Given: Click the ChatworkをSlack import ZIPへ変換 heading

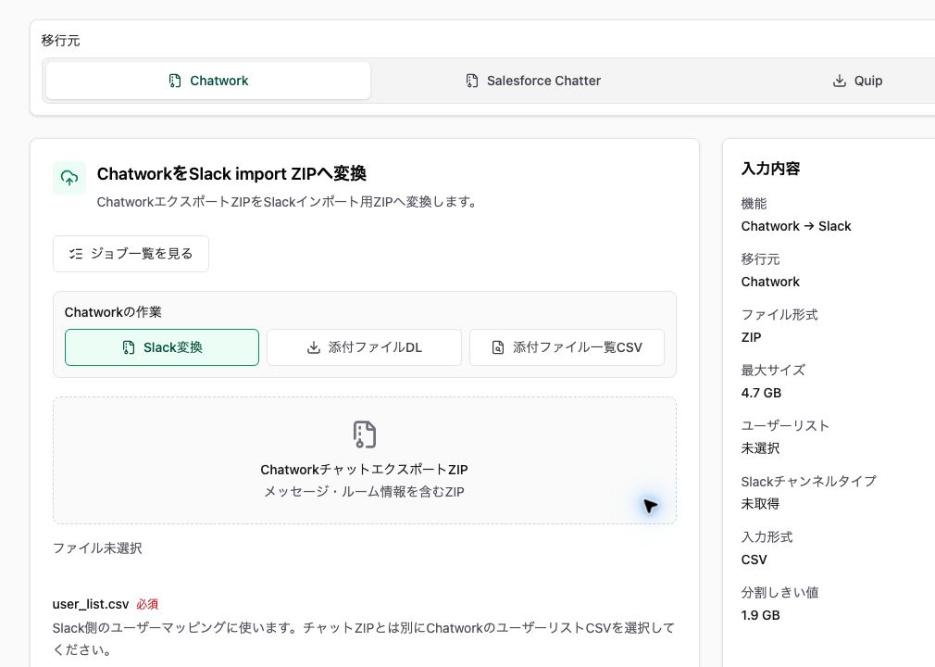Looking at the screenshot, I should click(x=231, y=173).
